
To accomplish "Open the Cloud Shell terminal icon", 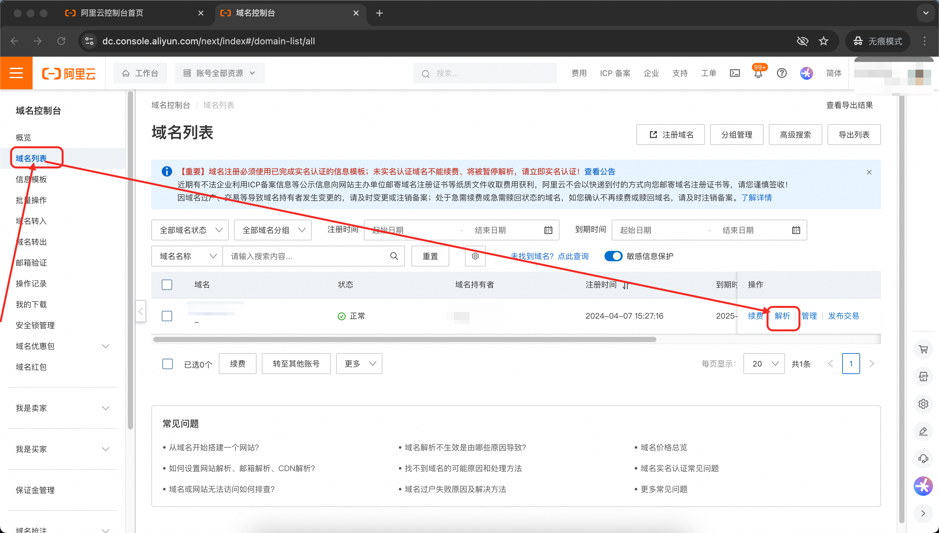I will tap(735, 73).
